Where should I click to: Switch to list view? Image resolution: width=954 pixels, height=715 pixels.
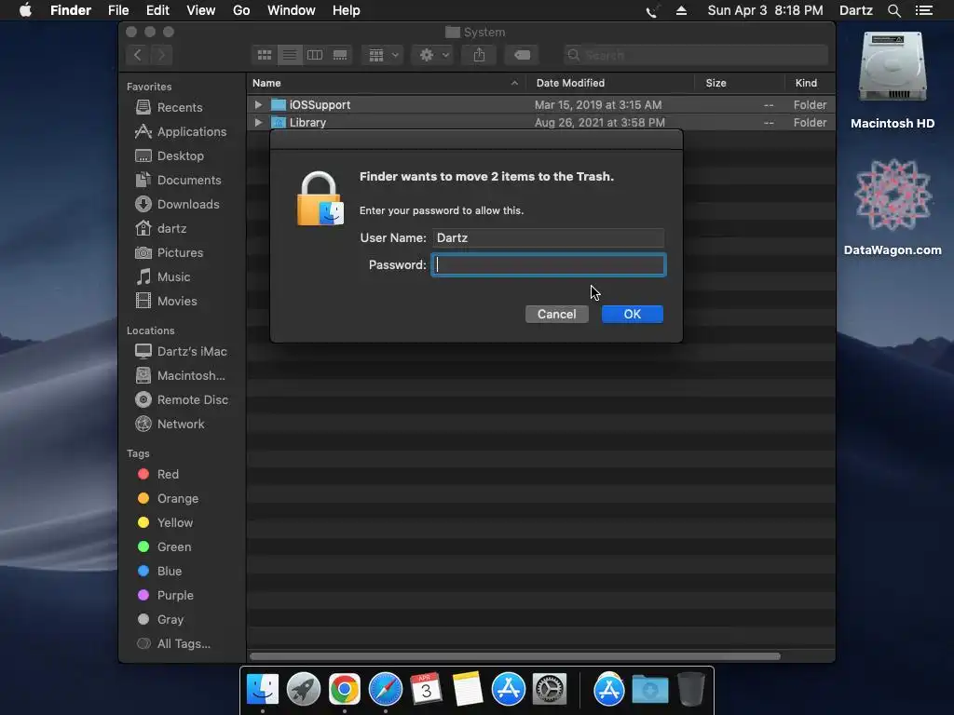tap(290, 55)
